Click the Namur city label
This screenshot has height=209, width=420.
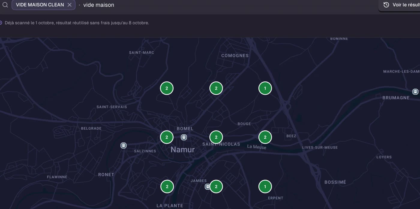pyautogui.click(x=183, y=150)
